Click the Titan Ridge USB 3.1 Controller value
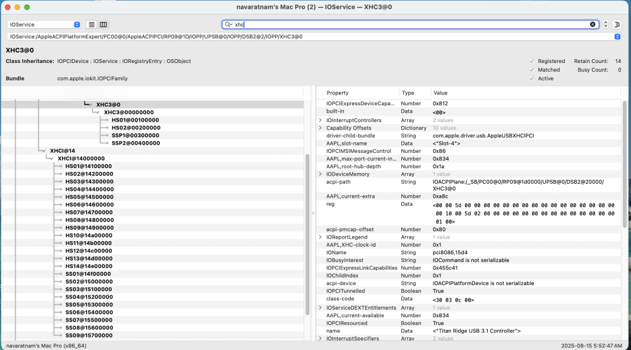Screen dimensions: 631x350 (x=476, y=330)
